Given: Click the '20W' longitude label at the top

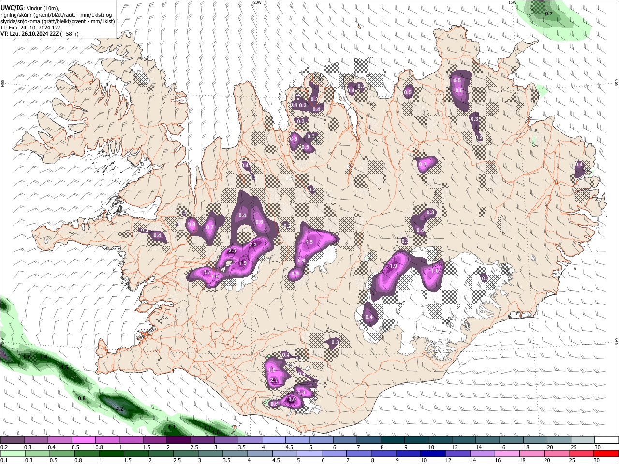Looking at the screenshot, I should click(257, 2).
